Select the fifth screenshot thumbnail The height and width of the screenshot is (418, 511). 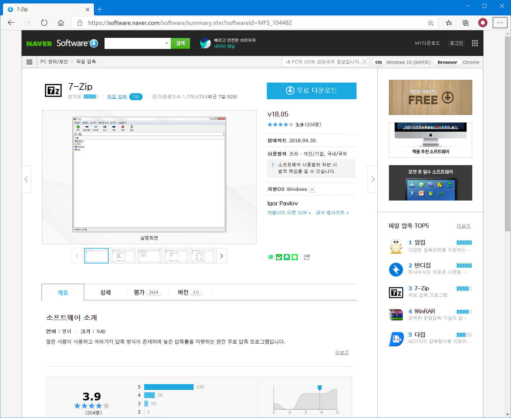pyautogui.click(x=202, y=256)
